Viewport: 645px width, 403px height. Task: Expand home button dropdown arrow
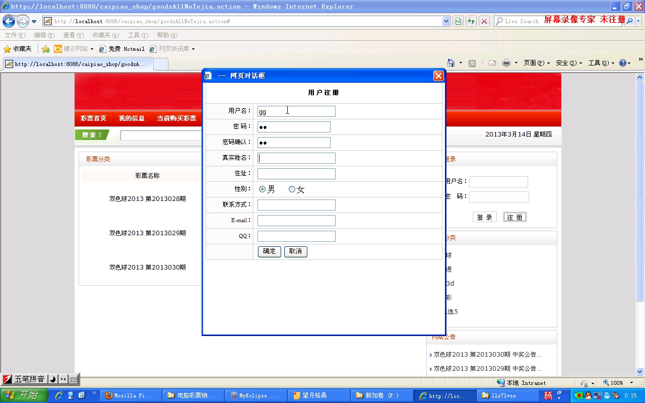tap(461, 63)
